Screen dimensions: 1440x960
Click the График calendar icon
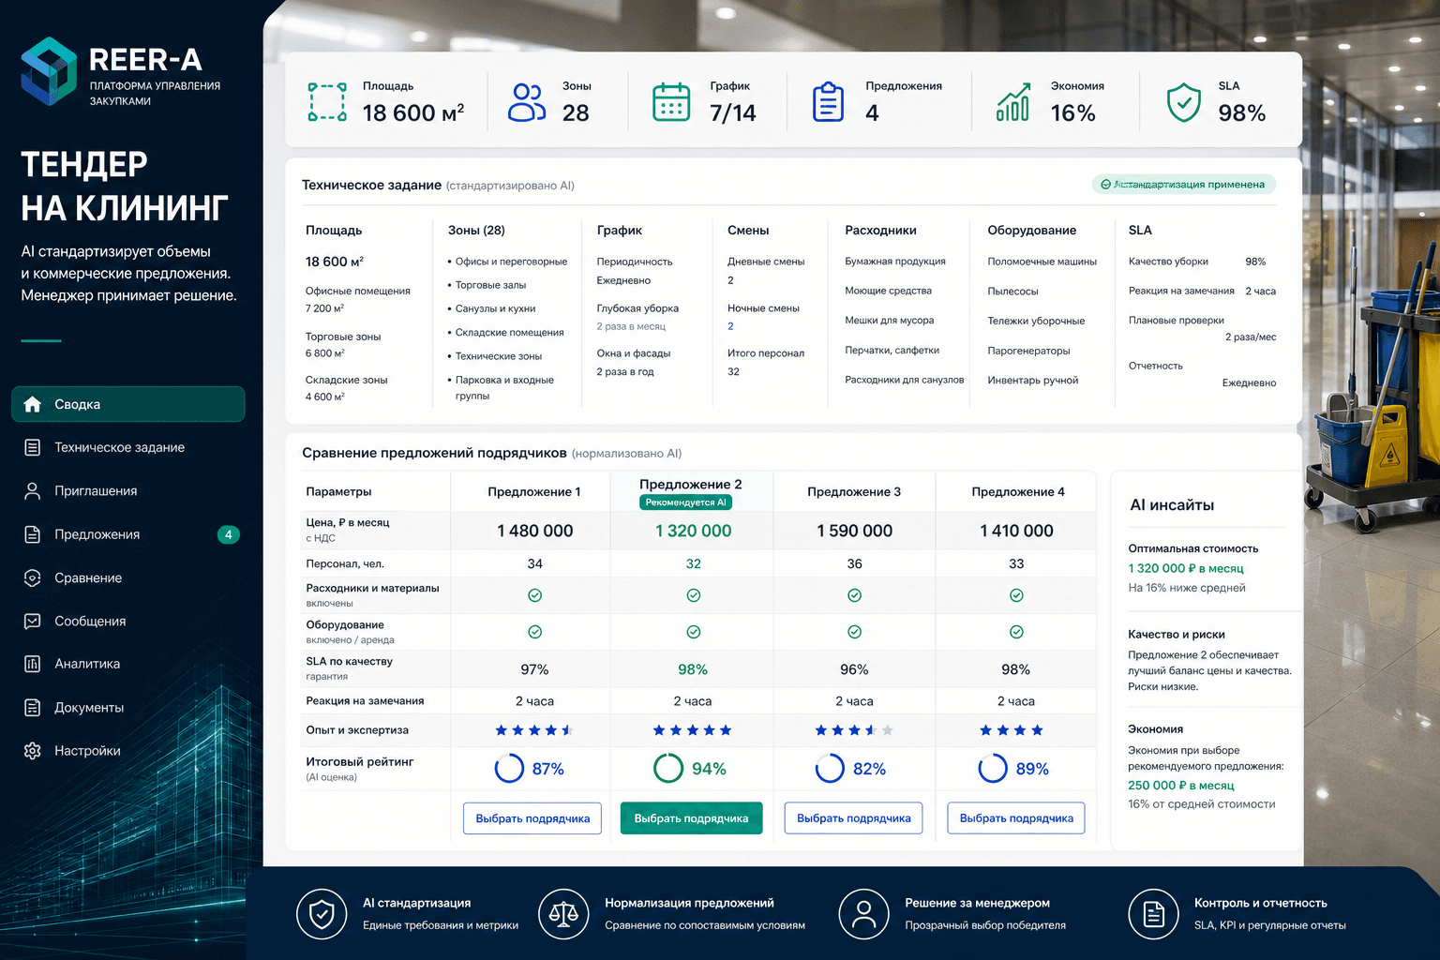[671, 102]
